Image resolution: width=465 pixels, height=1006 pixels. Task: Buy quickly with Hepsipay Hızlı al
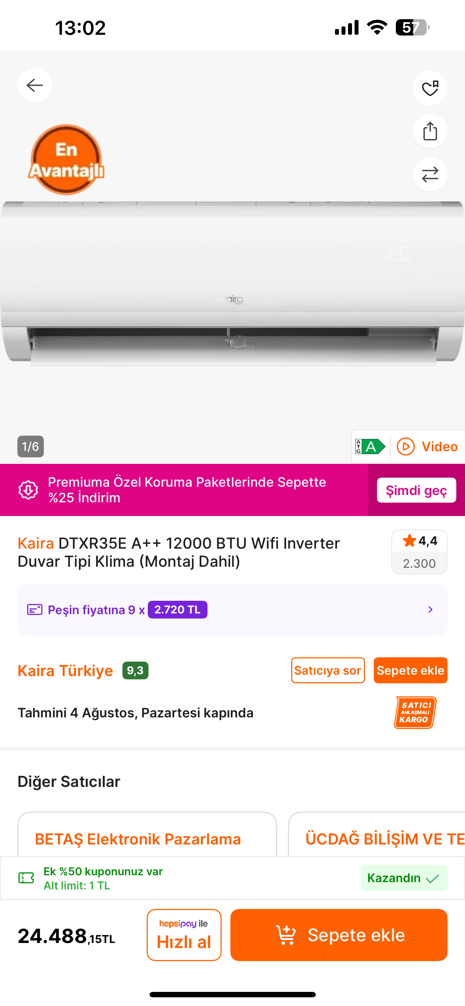point(184,935)
